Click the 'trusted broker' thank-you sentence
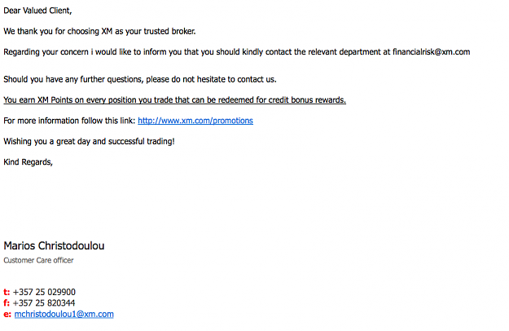The width and height of the screenshot is (509, 331). pos(99,32)
